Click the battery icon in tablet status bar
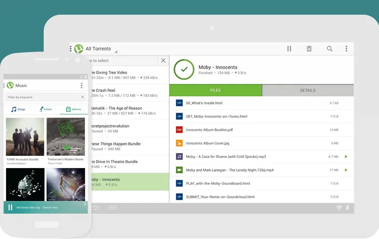 (x=348, y=207)
